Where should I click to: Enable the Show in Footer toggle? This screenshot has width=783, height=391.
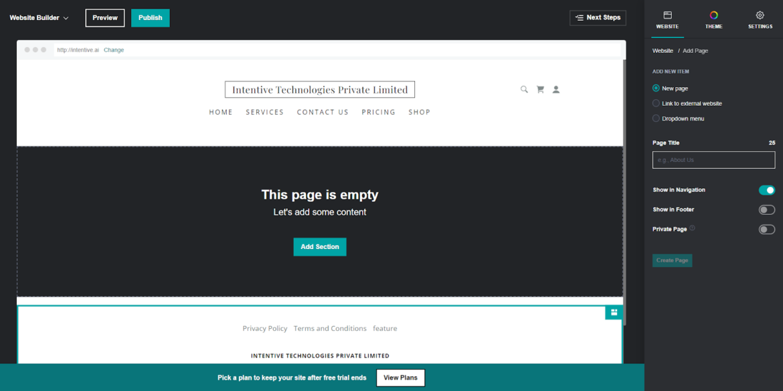(x=766, y=210)
